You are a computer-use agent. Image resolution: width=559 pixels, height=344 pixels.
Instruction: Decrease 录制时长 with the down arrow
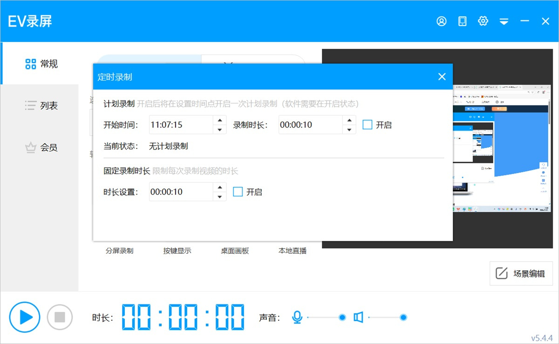[x=349, y=129]
